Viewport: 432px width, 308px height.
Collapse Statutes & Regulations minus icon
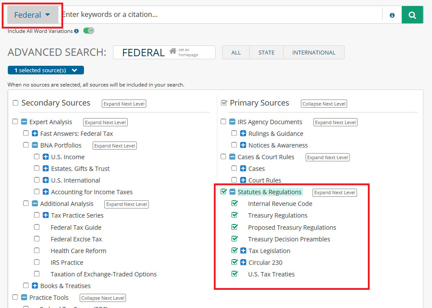click(232, 192)
